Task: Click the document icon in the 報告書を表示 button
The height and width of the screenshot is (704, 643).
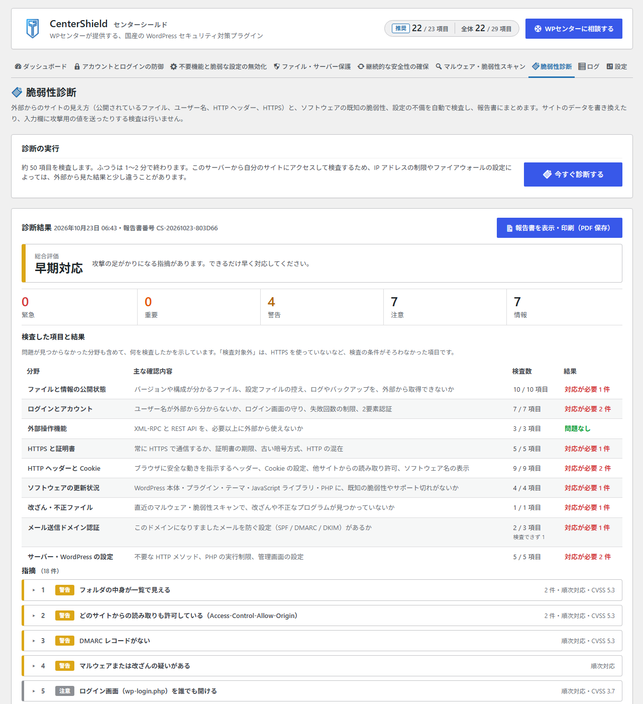Action: pyautogui.click(x=509, y=228)
